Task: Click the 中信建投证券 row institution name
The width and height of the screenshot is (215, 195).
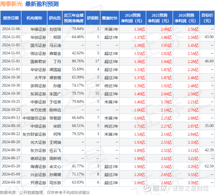Action: (x=34, y=118)
